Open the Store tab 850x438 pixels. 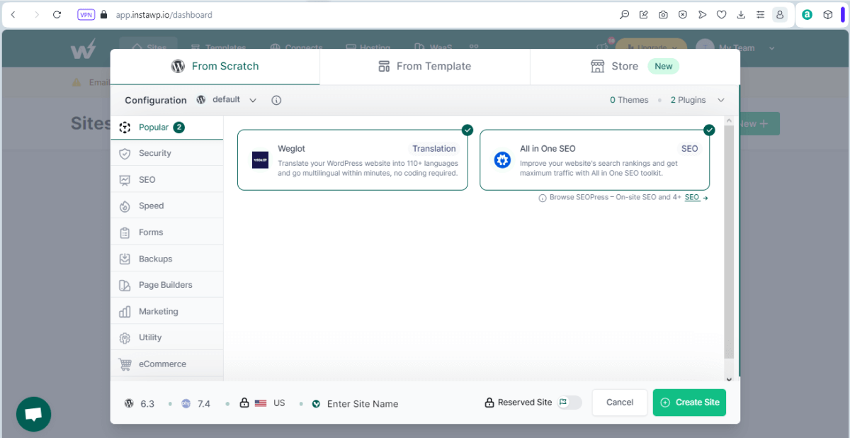click(x=635, y=67)
